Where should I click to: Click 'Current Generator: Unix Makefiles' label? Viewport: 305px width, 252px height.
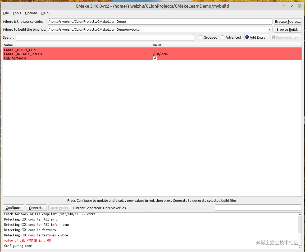99,208
